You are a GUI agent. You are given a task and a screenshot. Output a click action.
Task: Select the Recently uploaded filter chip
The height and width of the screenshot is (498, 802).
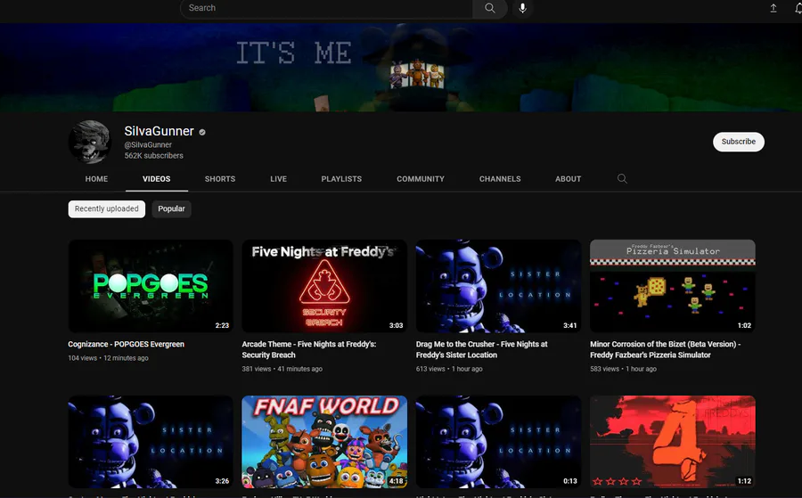pos(106,208)
